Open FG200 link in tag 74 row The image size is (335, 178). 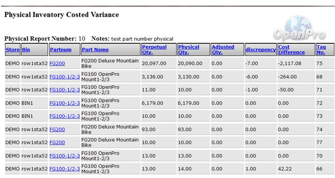point(57,130)
